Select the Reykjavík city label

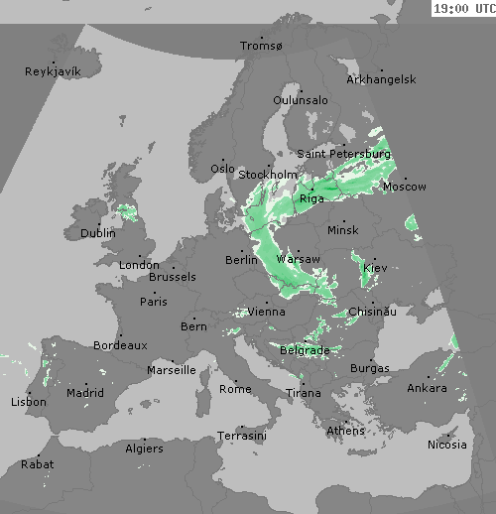pyautogui.click(x=53, y=71)
